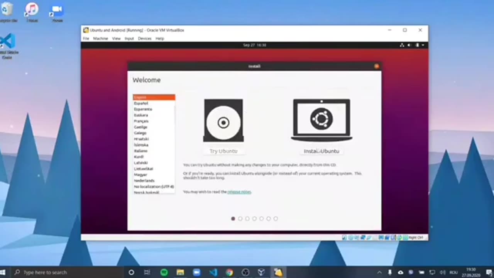The image size is (494, 278).
Task: Open Task View on the taskbar
Action: 147,272
